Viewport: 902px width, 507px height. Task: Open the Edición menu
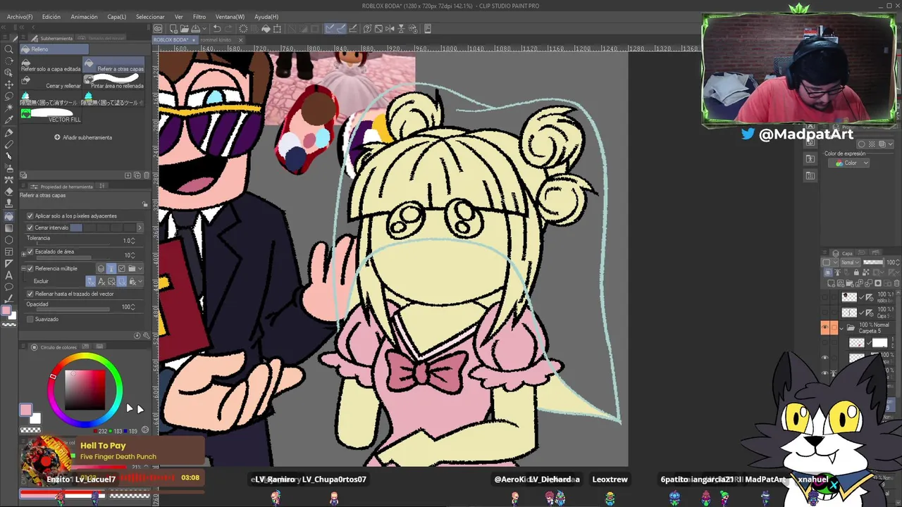click(x=51, y=16)
